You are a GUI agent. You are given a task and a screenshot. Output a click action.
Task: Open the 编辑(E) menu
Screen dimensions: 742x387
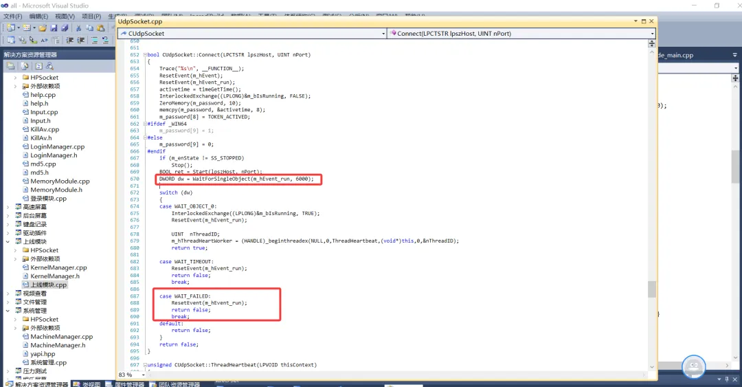click(38, 16)
